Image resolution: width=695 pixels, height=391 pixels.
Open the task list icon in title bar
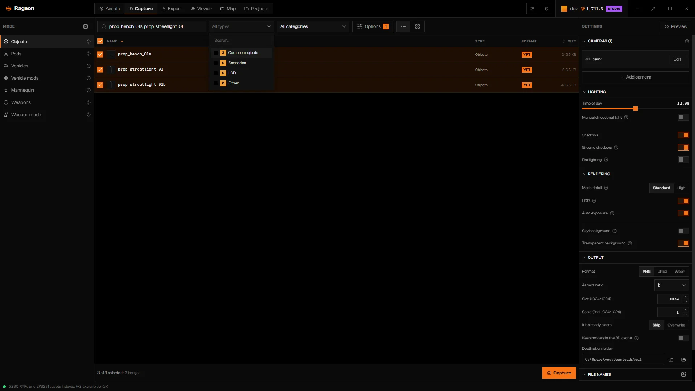[x=532, y=9]
